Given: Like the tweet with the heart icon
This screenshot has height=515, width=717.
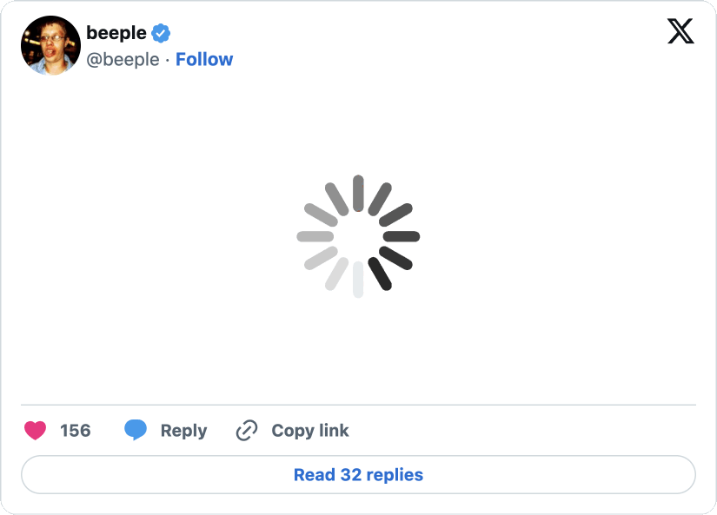Looking at the screenshot, I should pos(35,431).
